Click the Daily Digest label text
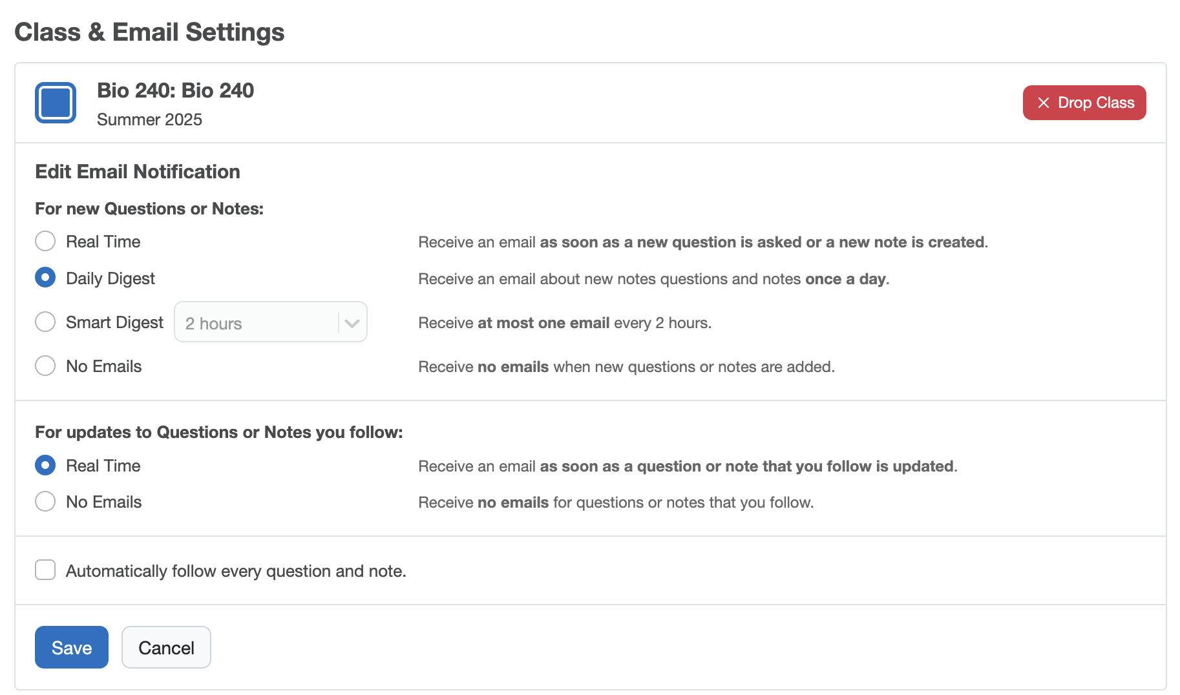This screenshot has height=695, width=1180. coord(111,278)
